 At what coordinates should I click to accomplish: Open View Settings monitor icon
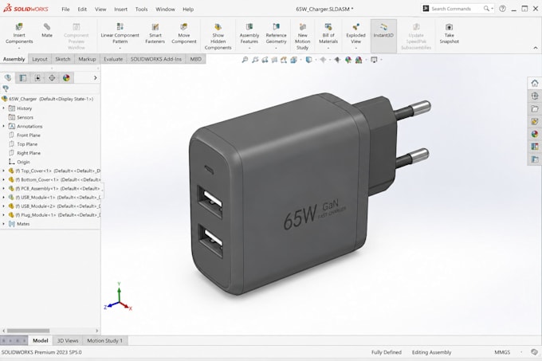pos(374,60)
